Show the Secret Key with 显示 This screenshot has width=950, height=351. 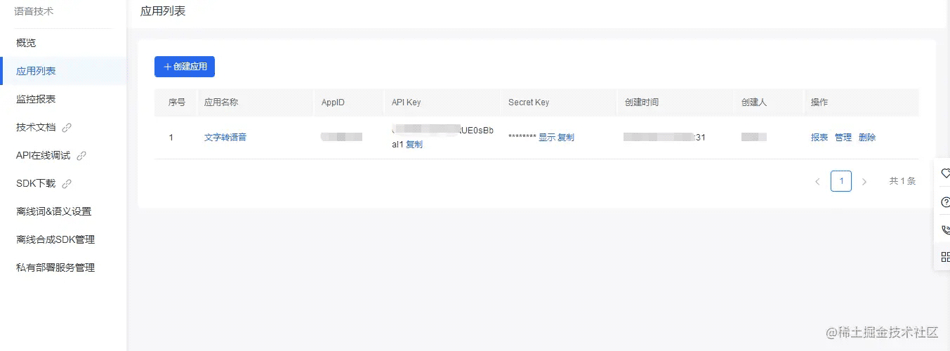coord(547,138)
